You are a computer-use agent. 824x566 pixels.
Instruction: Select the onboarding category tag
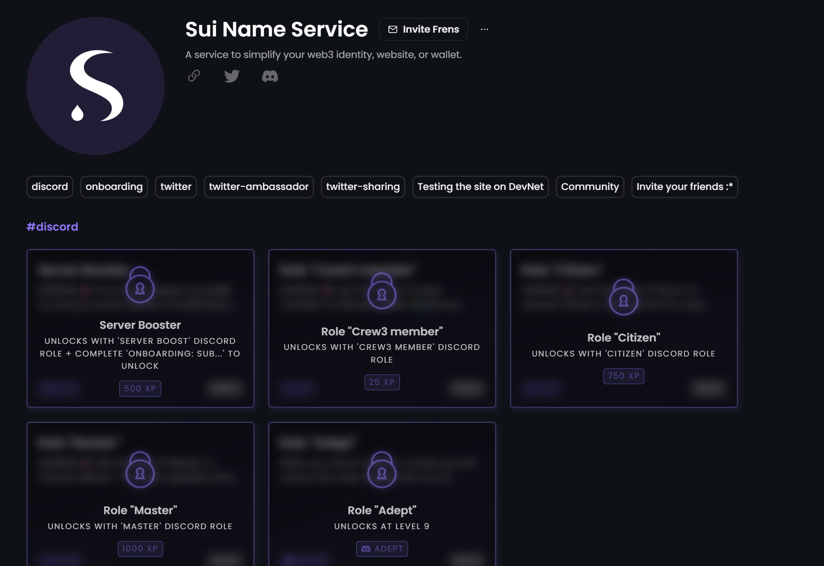(114, 187)
